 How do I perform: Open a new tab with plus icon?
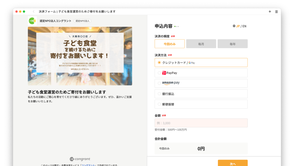tap(270, 11)
